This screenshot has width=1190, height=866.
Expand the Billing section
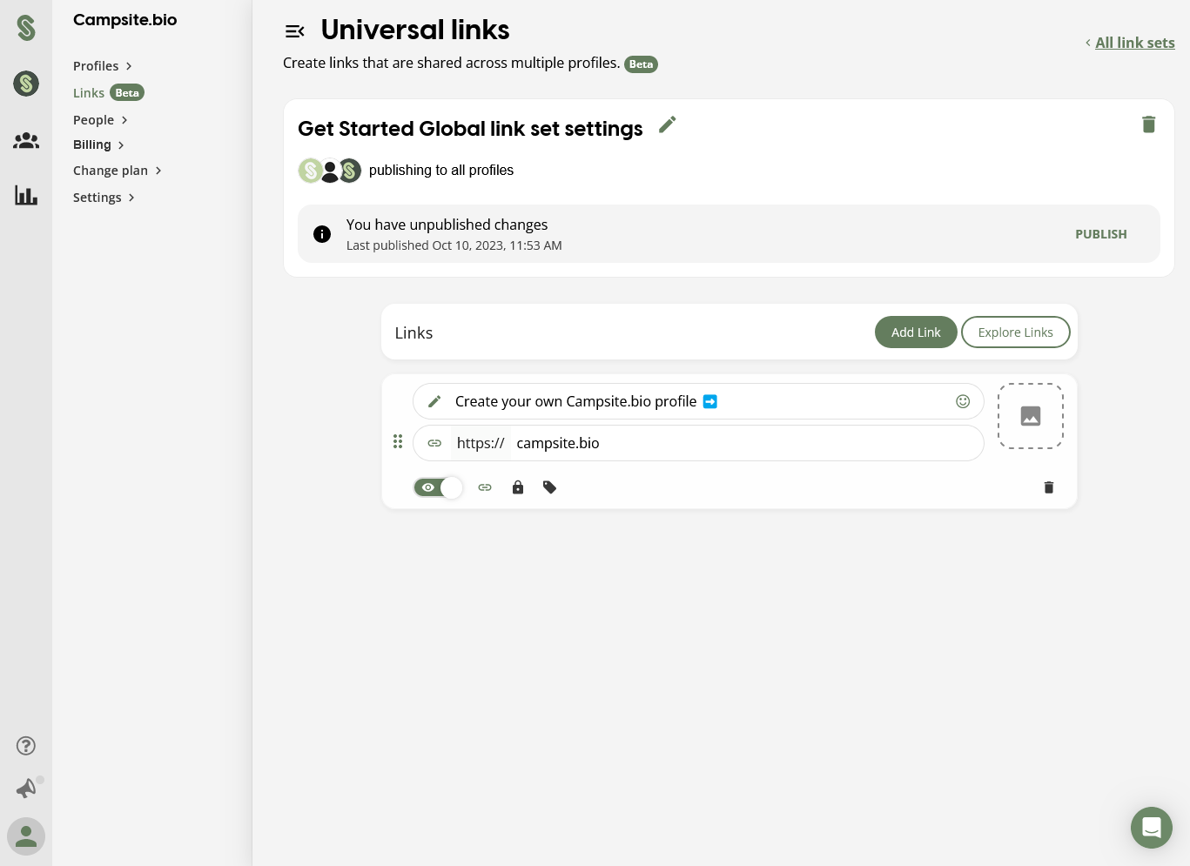coord(92,144)
